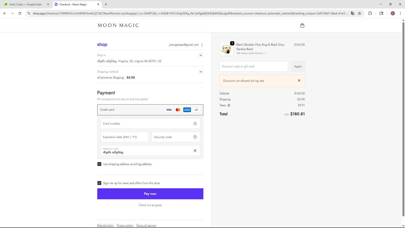Click the browser address bar URL

(x=190, y=13)
